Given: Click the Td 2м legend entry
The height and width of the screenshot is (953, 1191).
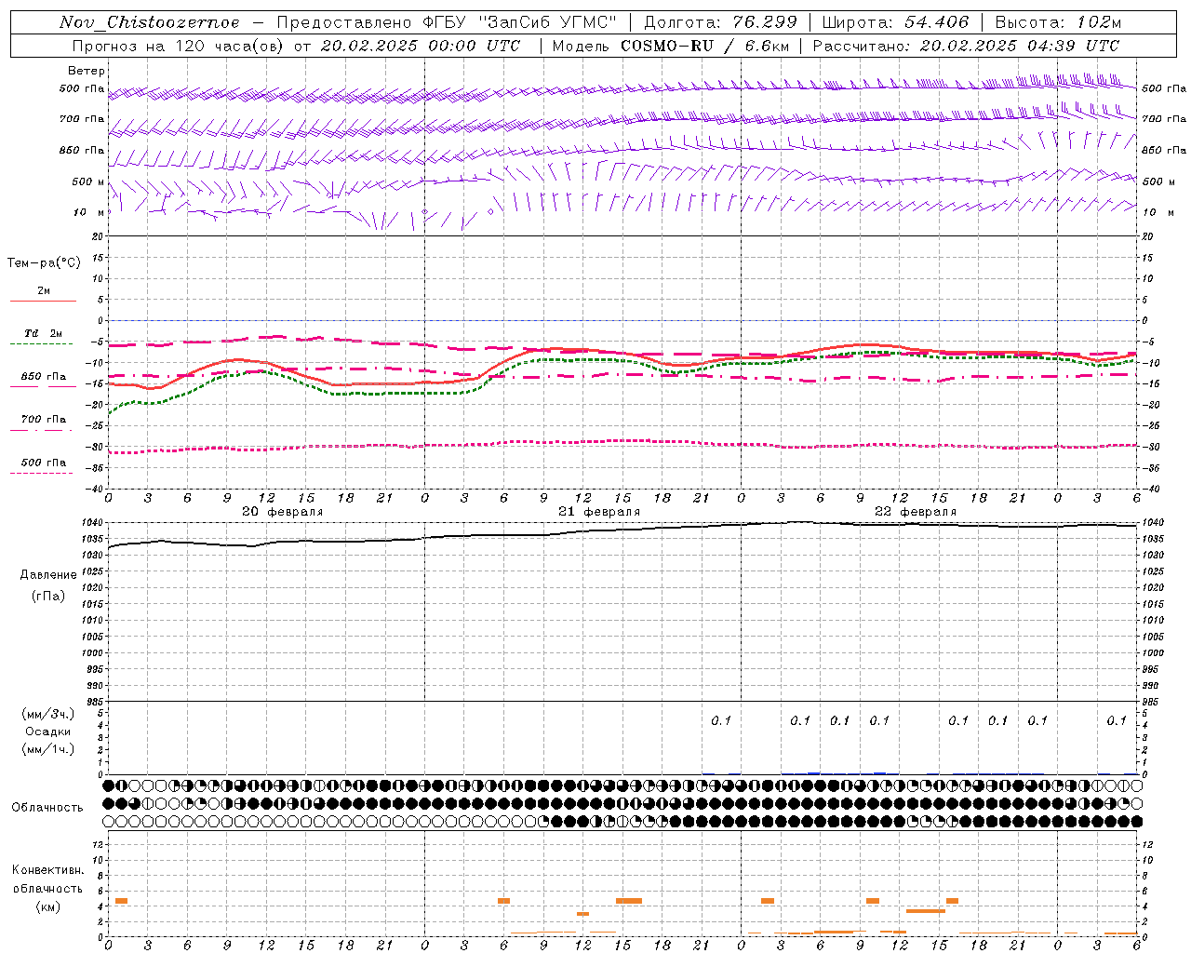Looking at the screenshot, I should click(x=44, y=333).
